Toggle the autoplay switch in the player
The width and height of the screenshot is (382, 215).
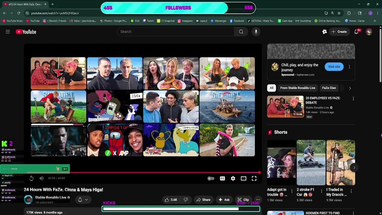point(211,179)
